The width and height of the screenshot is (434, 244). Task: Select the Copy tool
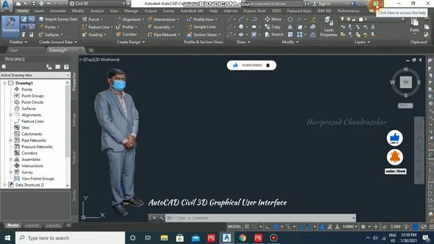point(273,27)
